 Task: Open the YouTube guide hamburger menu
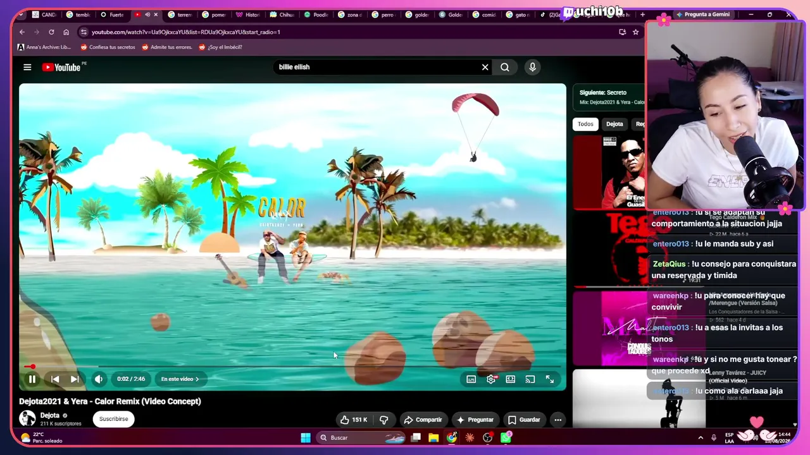(x=27, y=67)
